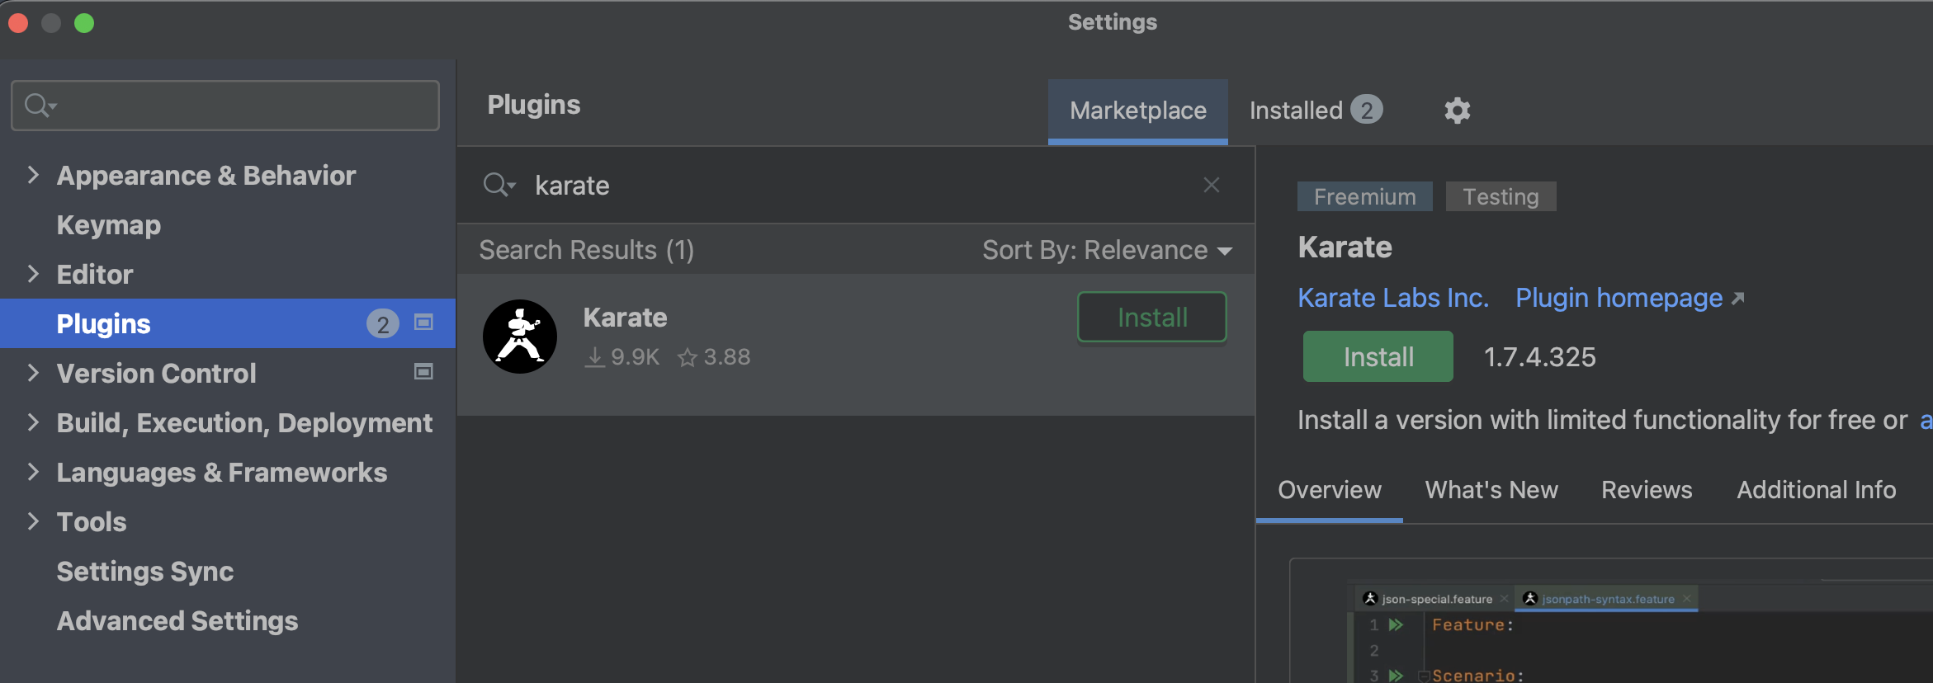This screenshot has width=1933, height=683.
Task: Click the star rating 3.88
Action: point(714,357)
